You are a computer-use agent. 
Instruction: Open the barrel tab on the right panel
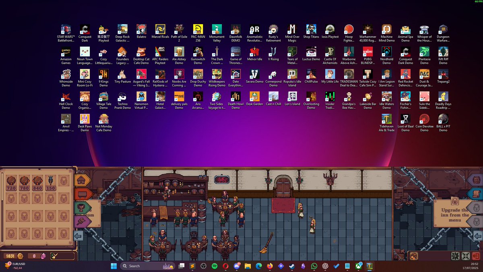click(476, 180)
